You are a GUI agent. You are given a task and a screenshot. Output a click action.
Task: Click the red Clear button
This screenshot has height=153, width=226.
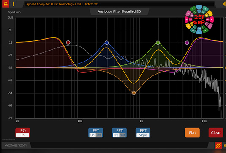(216, 133)
